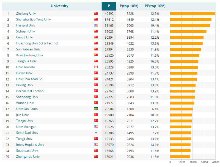This screenshot has height=167, width=220.
Task: Click the China flag beside Jilin Univ
Action: click(x=96, y=115)
